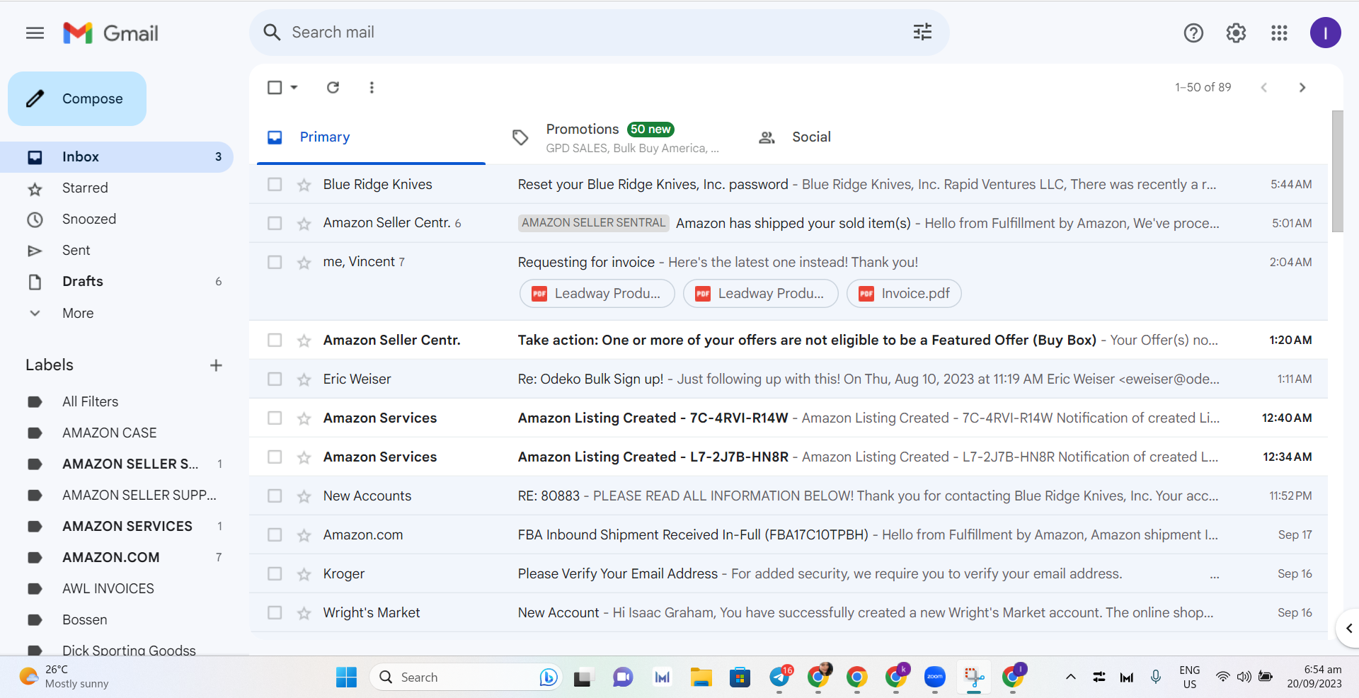Open the main menu hamburger icon
The width and height of the screenshot is (1359, 698).
35,33
